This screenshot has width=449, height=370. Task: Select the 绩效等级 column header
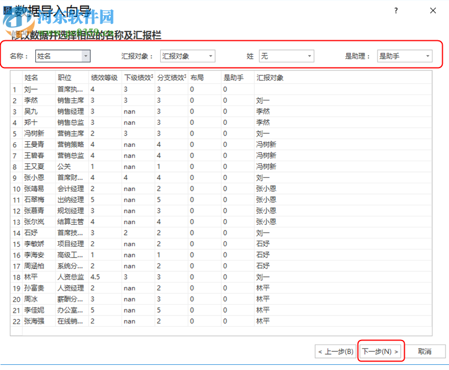tap(105, 78)
